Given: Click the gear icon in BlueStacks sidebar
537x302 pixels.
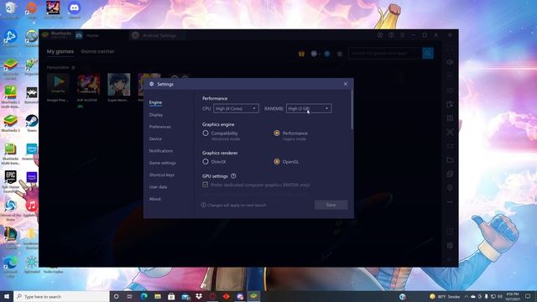Looking at the screenshot, I should (450, 246).
